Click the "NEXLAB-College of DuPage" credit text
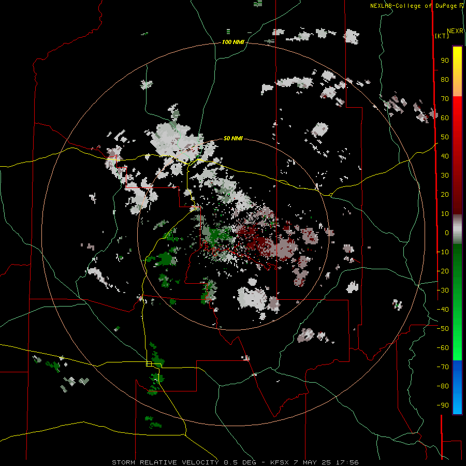The image size is (466, 466). [414, 6]
